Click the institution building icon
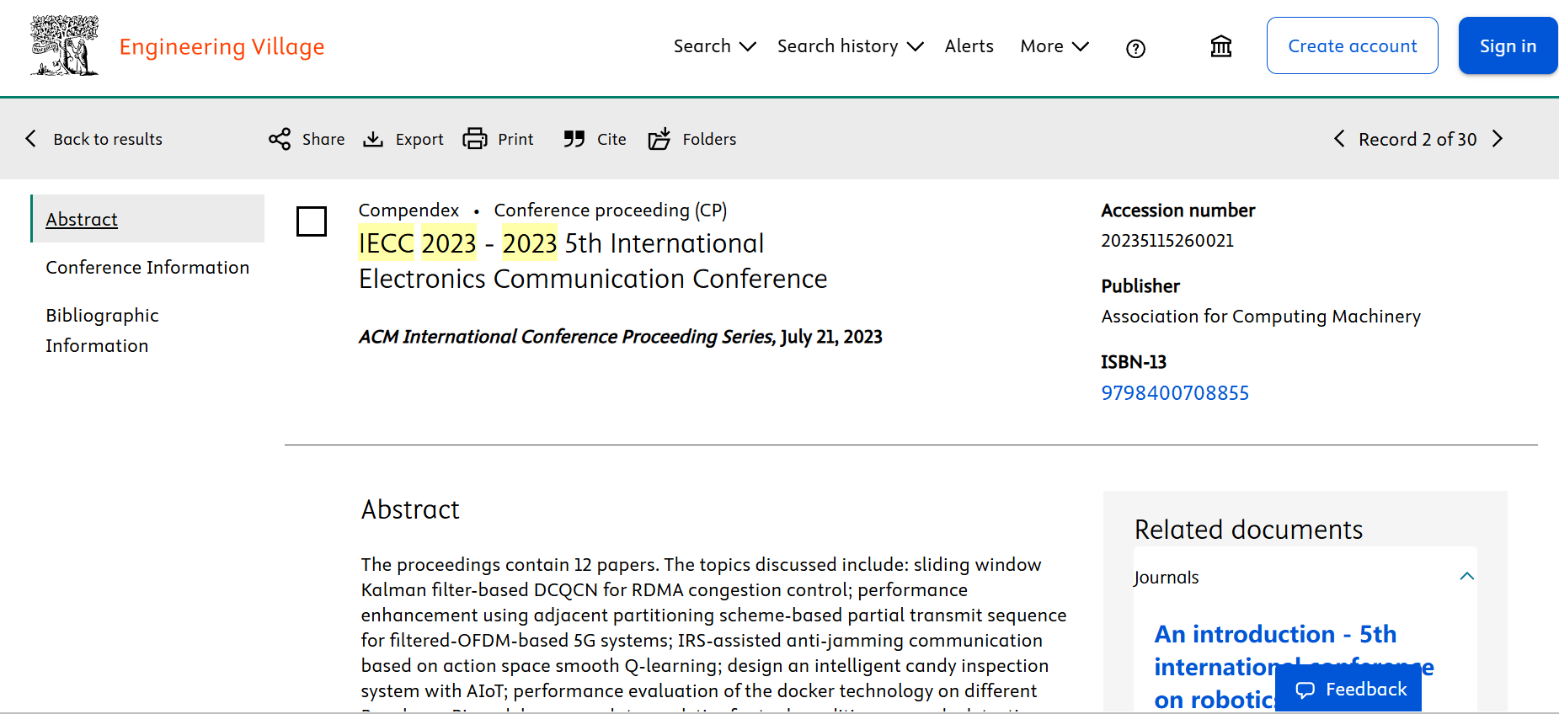 pyautogui.click(x=1220, y=46)
